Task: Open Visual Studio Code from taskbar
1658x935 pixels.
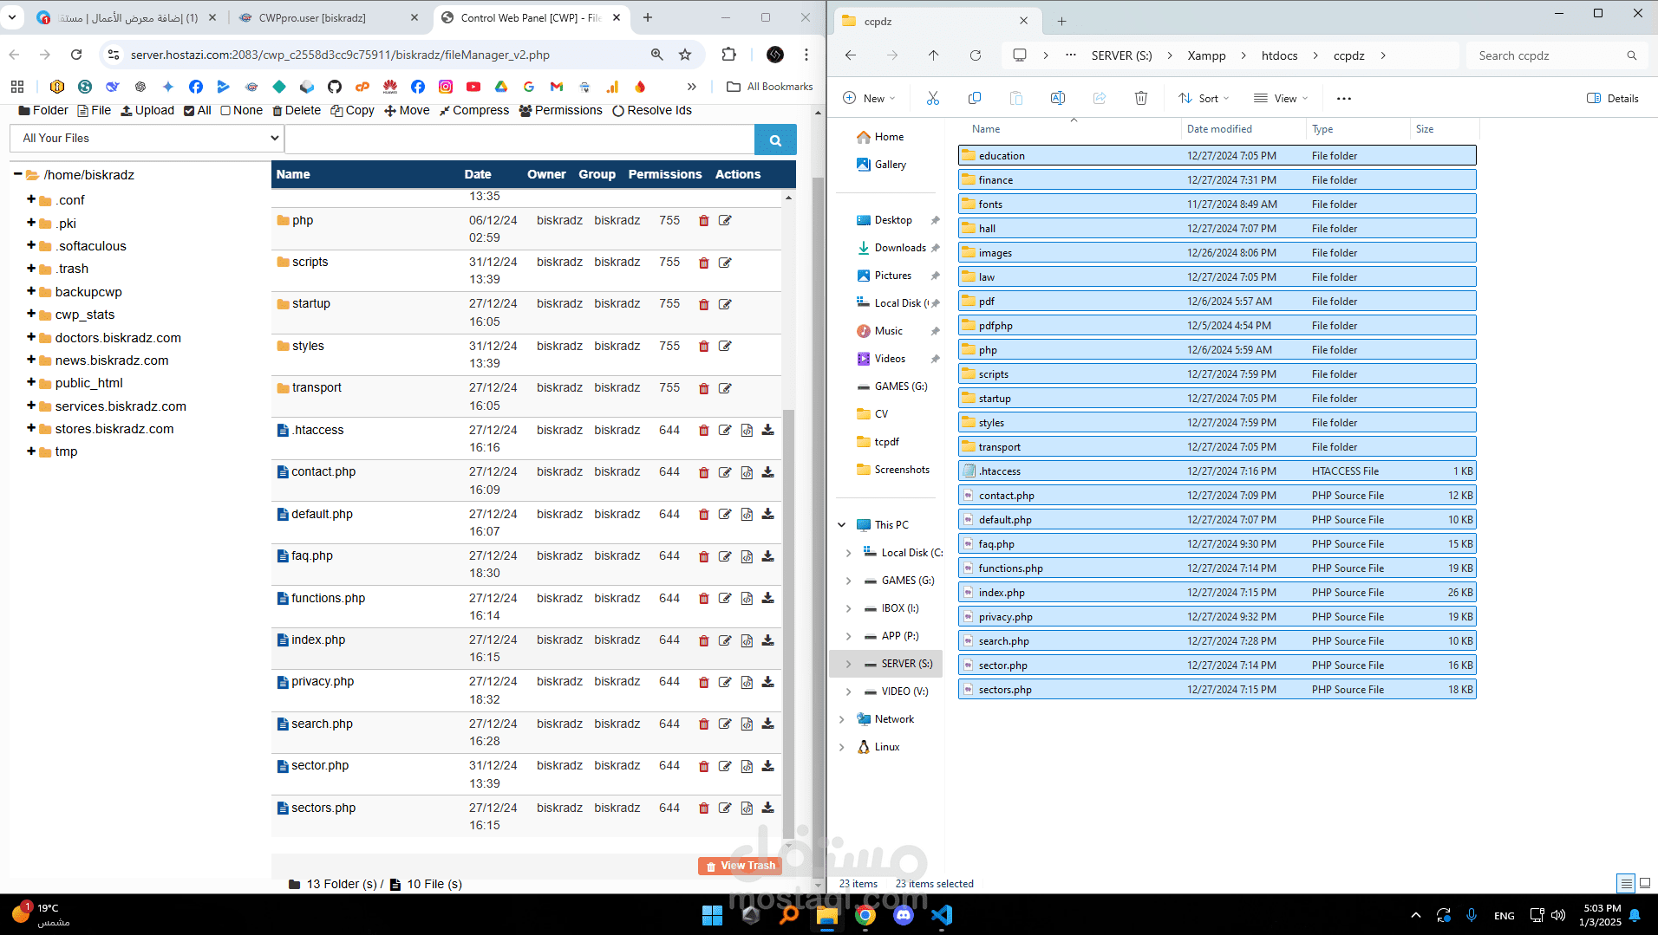Action: tap(942, 915)
